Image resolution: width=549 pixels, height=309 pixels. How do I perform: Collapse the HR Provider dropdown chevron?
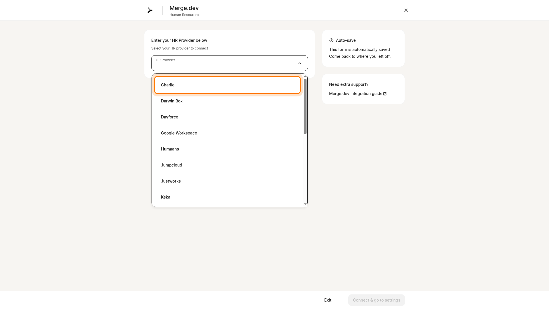click(299, 63)
